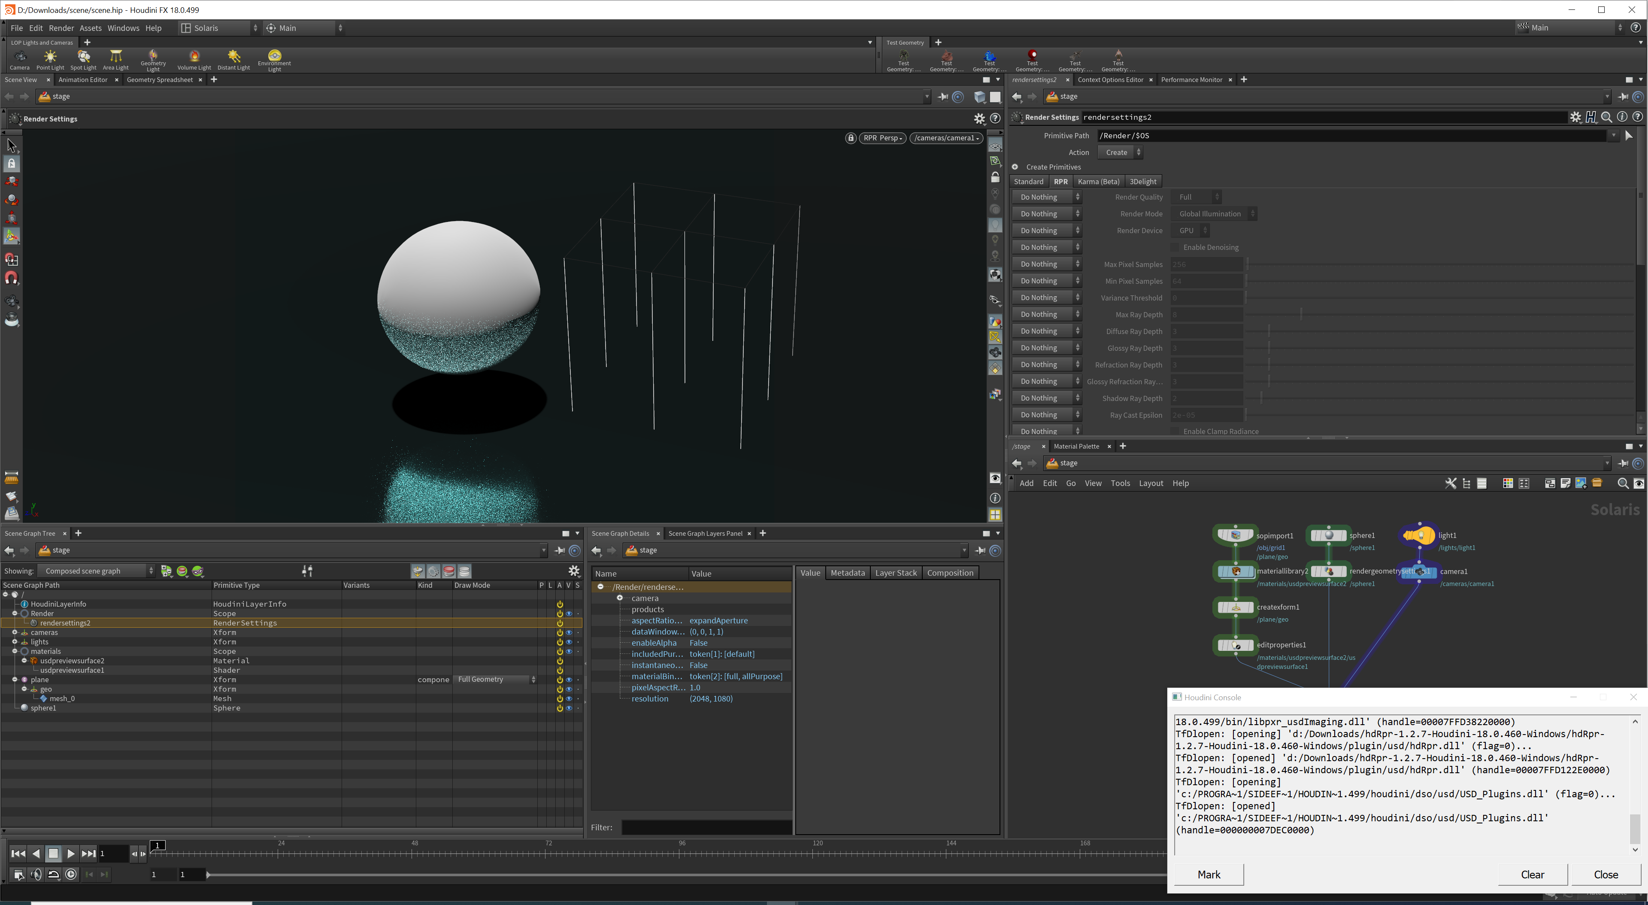Collapse the materials tree item

(x=15, y=651)
